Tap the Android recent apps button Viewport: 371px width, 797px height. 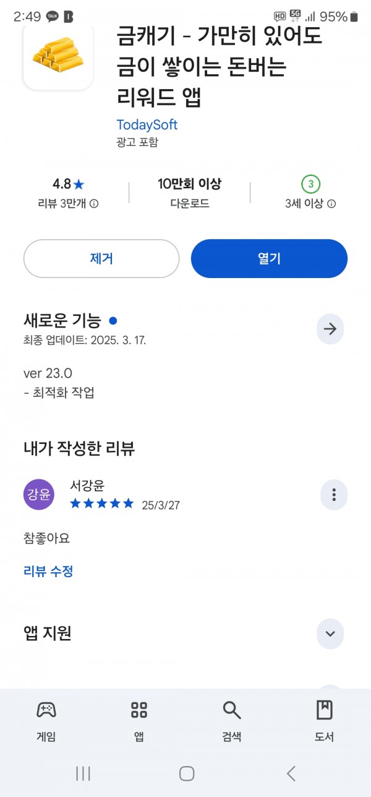pyautogui.click(x=83, y=773)
